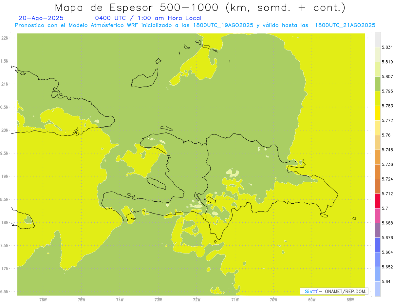Click legend value '5.748'
The image size is (393, 304).
pyautogui.click(x=387, y=150)
